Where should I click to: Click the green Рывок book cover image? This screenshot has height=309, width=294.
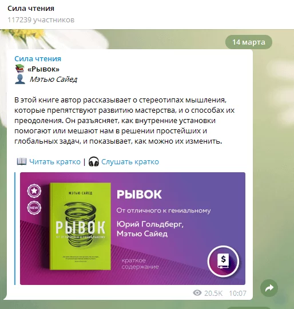point(80,226)
